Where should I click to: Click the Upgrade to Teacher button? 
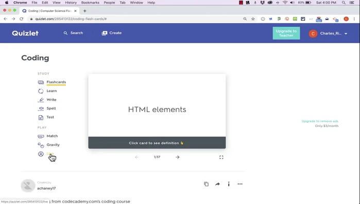(286, 33)
